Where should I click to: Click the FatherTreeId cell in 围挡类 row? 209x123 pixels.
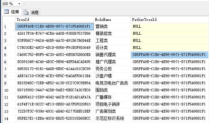pos(170,90)
